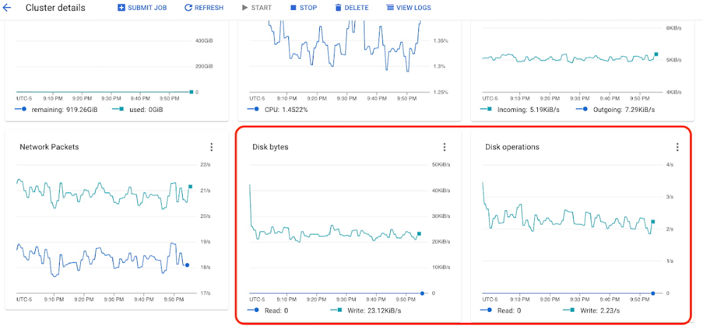Open View Logs
This screenshot has width=703, height=333.
(409, 8)
